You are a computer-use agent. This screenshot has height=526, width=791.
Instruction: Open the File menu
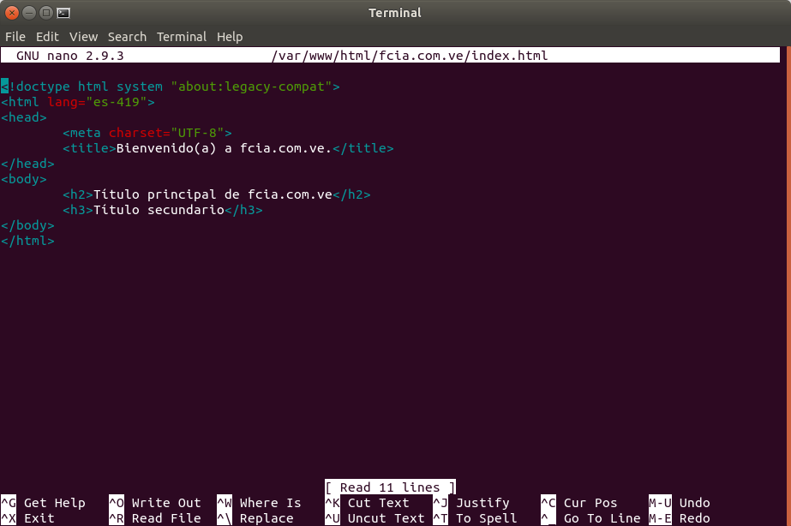15,37
